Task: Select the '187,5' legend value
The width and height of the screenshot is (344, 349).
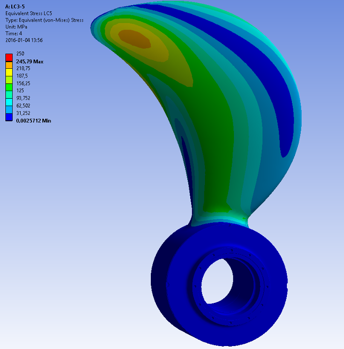Action: pos(22,76)
